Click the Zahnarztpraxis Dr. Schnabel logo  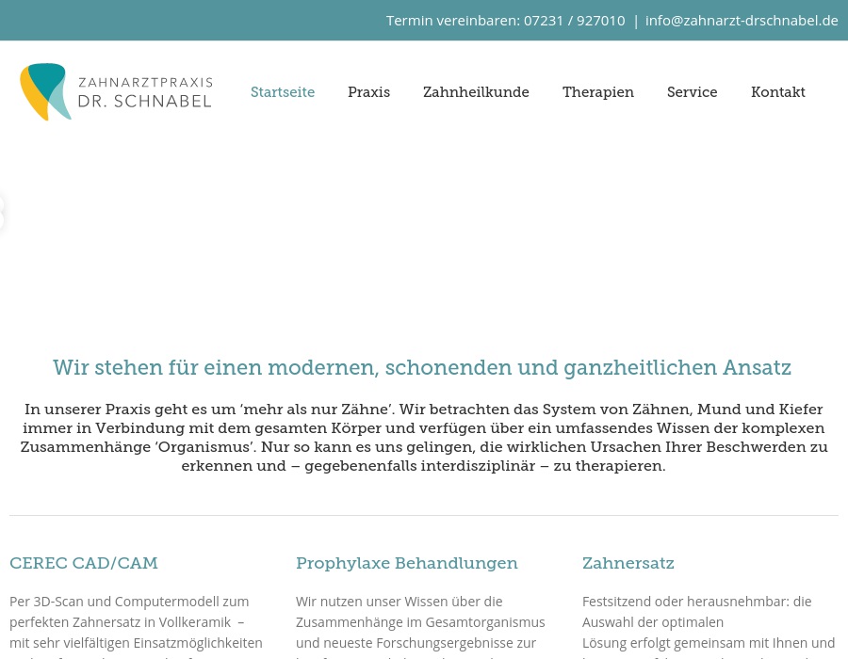(x=115, y=91)
